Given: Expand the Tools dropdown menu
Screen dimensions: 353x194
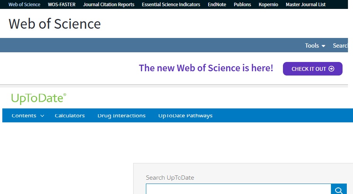Looking at the screenshot, I should click(x=315, y=46).
